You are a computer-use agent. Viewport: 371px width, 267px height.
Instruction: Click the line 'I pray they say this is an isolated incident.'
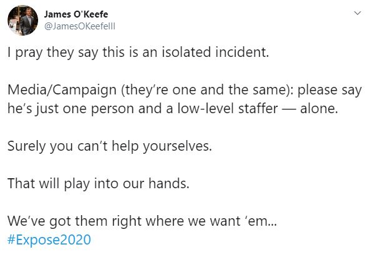pos(139,53)
